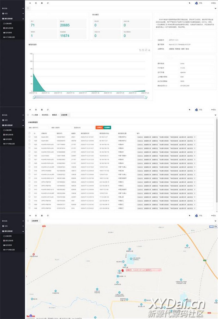Click the user avatar in the dashboard header

(196, 3)
